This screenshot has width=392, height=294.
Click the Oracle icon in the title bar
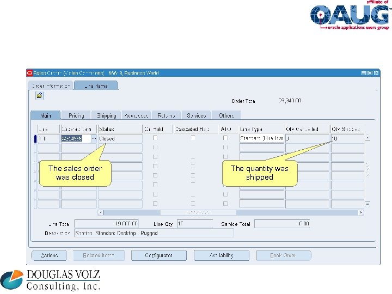[x=29, y=73]
